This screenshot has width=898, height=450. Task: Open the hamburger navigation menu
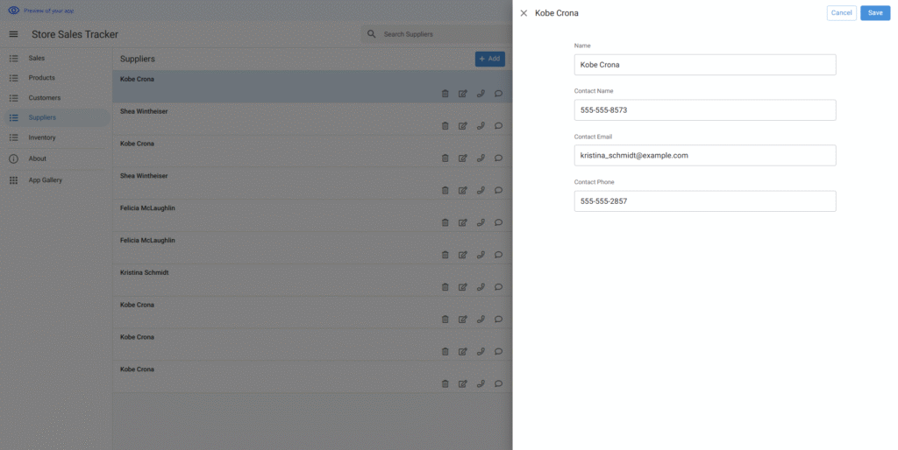point(13,34)
